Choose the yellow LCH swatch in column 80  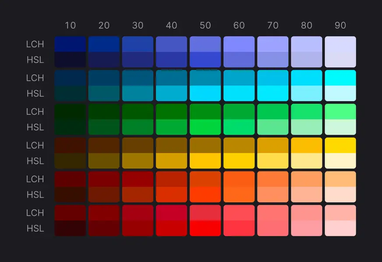pos(307,145)
